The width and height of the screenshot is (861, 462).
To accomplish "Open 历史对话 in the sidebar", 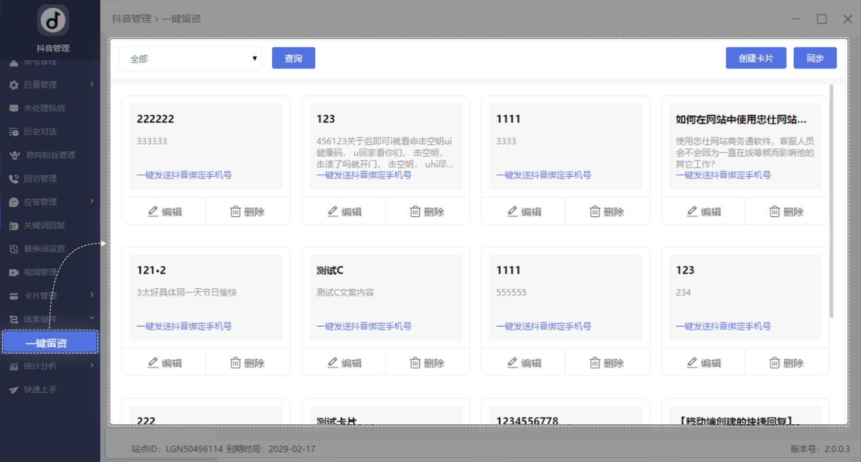I will pyautogui.click(x=40, y=132).
